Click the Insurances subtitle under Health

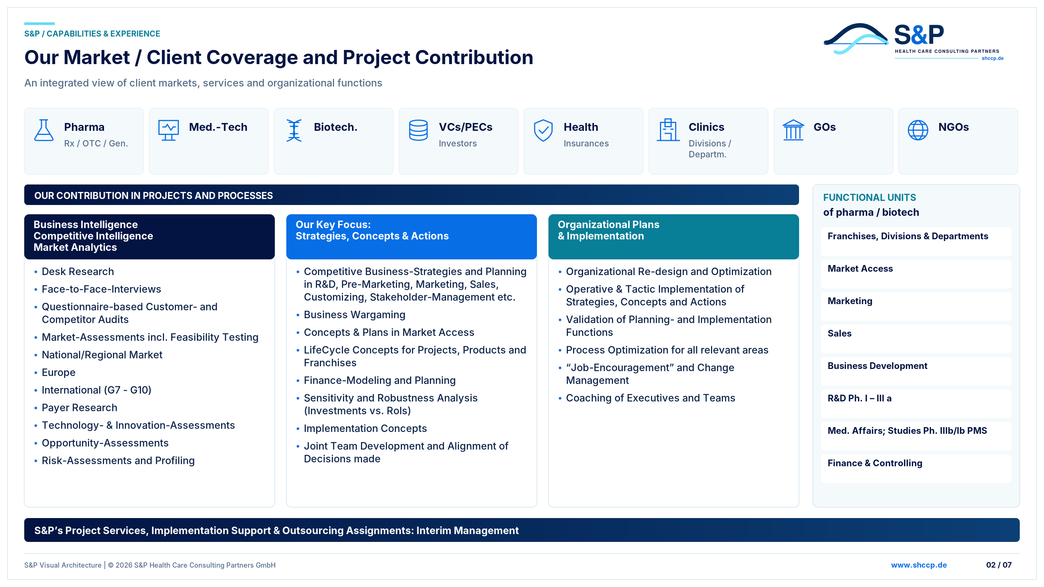[586, 143]
